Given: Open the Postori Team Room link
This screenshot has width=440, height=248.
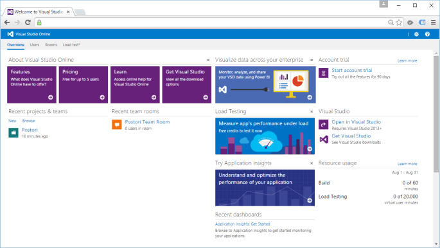Looking at the screenshot, I should tap(147, 122).
